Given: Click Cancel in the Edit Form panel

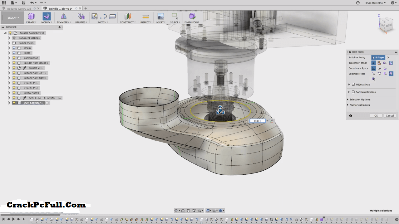Looking at the screenshot, I should coord(390,116).
